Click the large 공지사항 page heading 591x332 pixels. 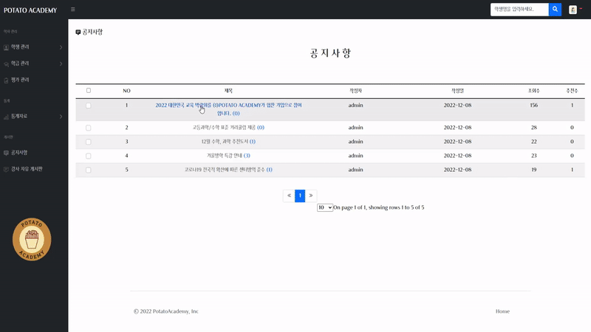point(330,53)
